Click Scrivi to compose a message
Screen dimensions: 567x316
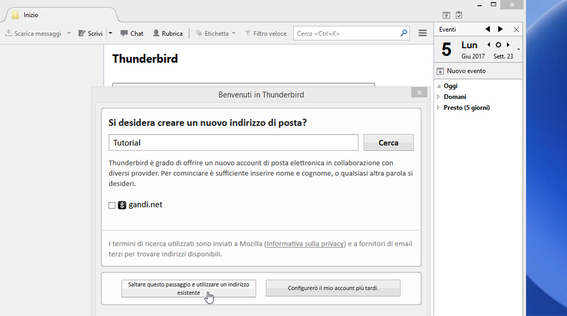90,34
